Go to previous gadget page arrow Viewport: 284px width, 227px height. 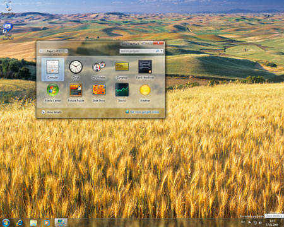click(x=41, y=51)
